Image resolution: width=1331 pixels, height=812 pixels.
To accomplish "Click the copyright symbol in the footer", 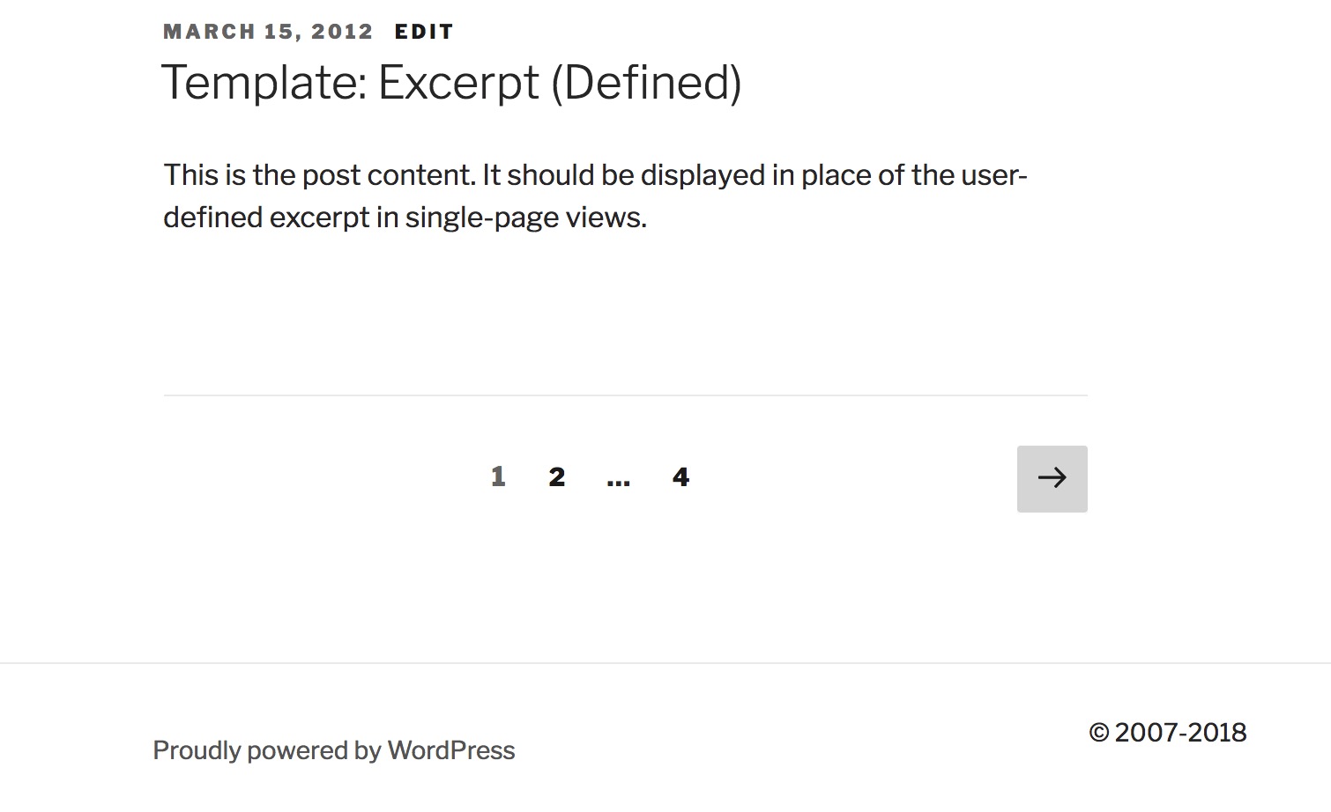I will tap(1098, 733).
